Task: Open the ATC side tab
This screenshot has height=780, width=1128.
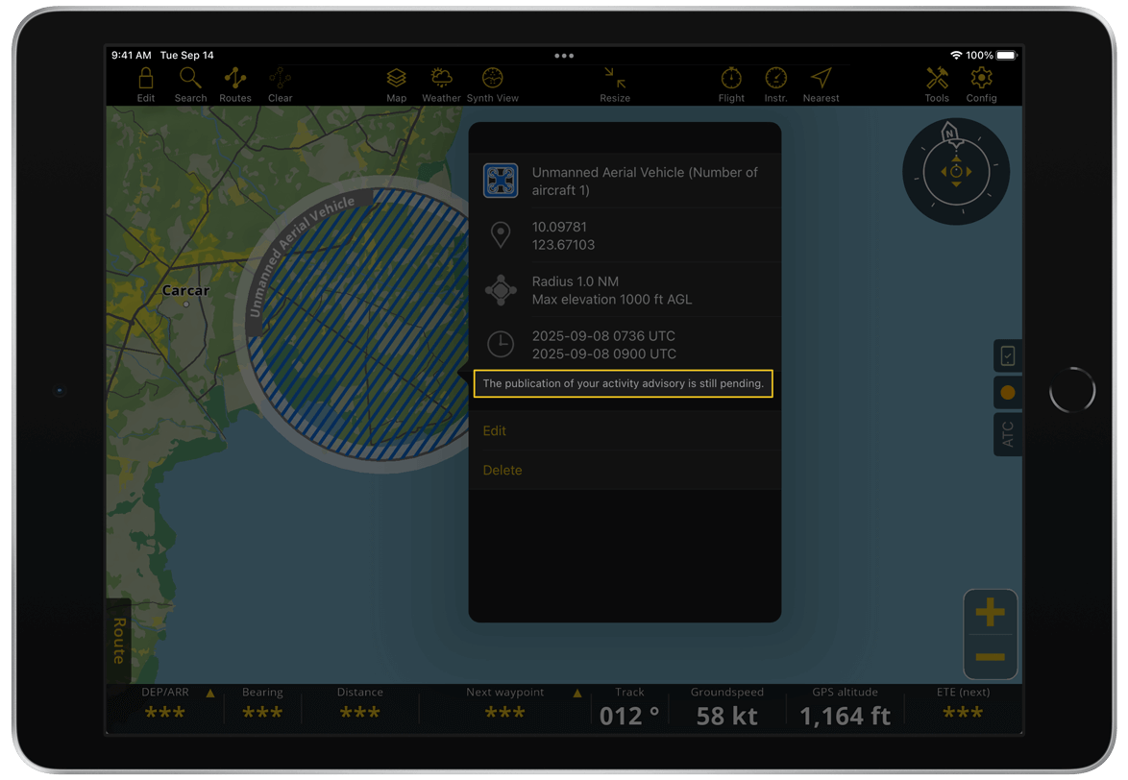Action: coord(1008,434)
